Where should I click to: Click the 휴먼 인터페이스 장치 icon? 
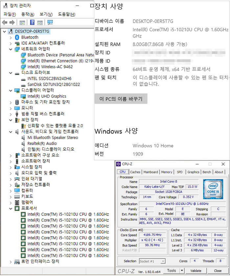17,262
